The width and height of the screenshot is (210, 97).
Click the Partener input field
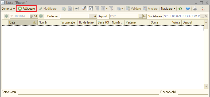75,16
